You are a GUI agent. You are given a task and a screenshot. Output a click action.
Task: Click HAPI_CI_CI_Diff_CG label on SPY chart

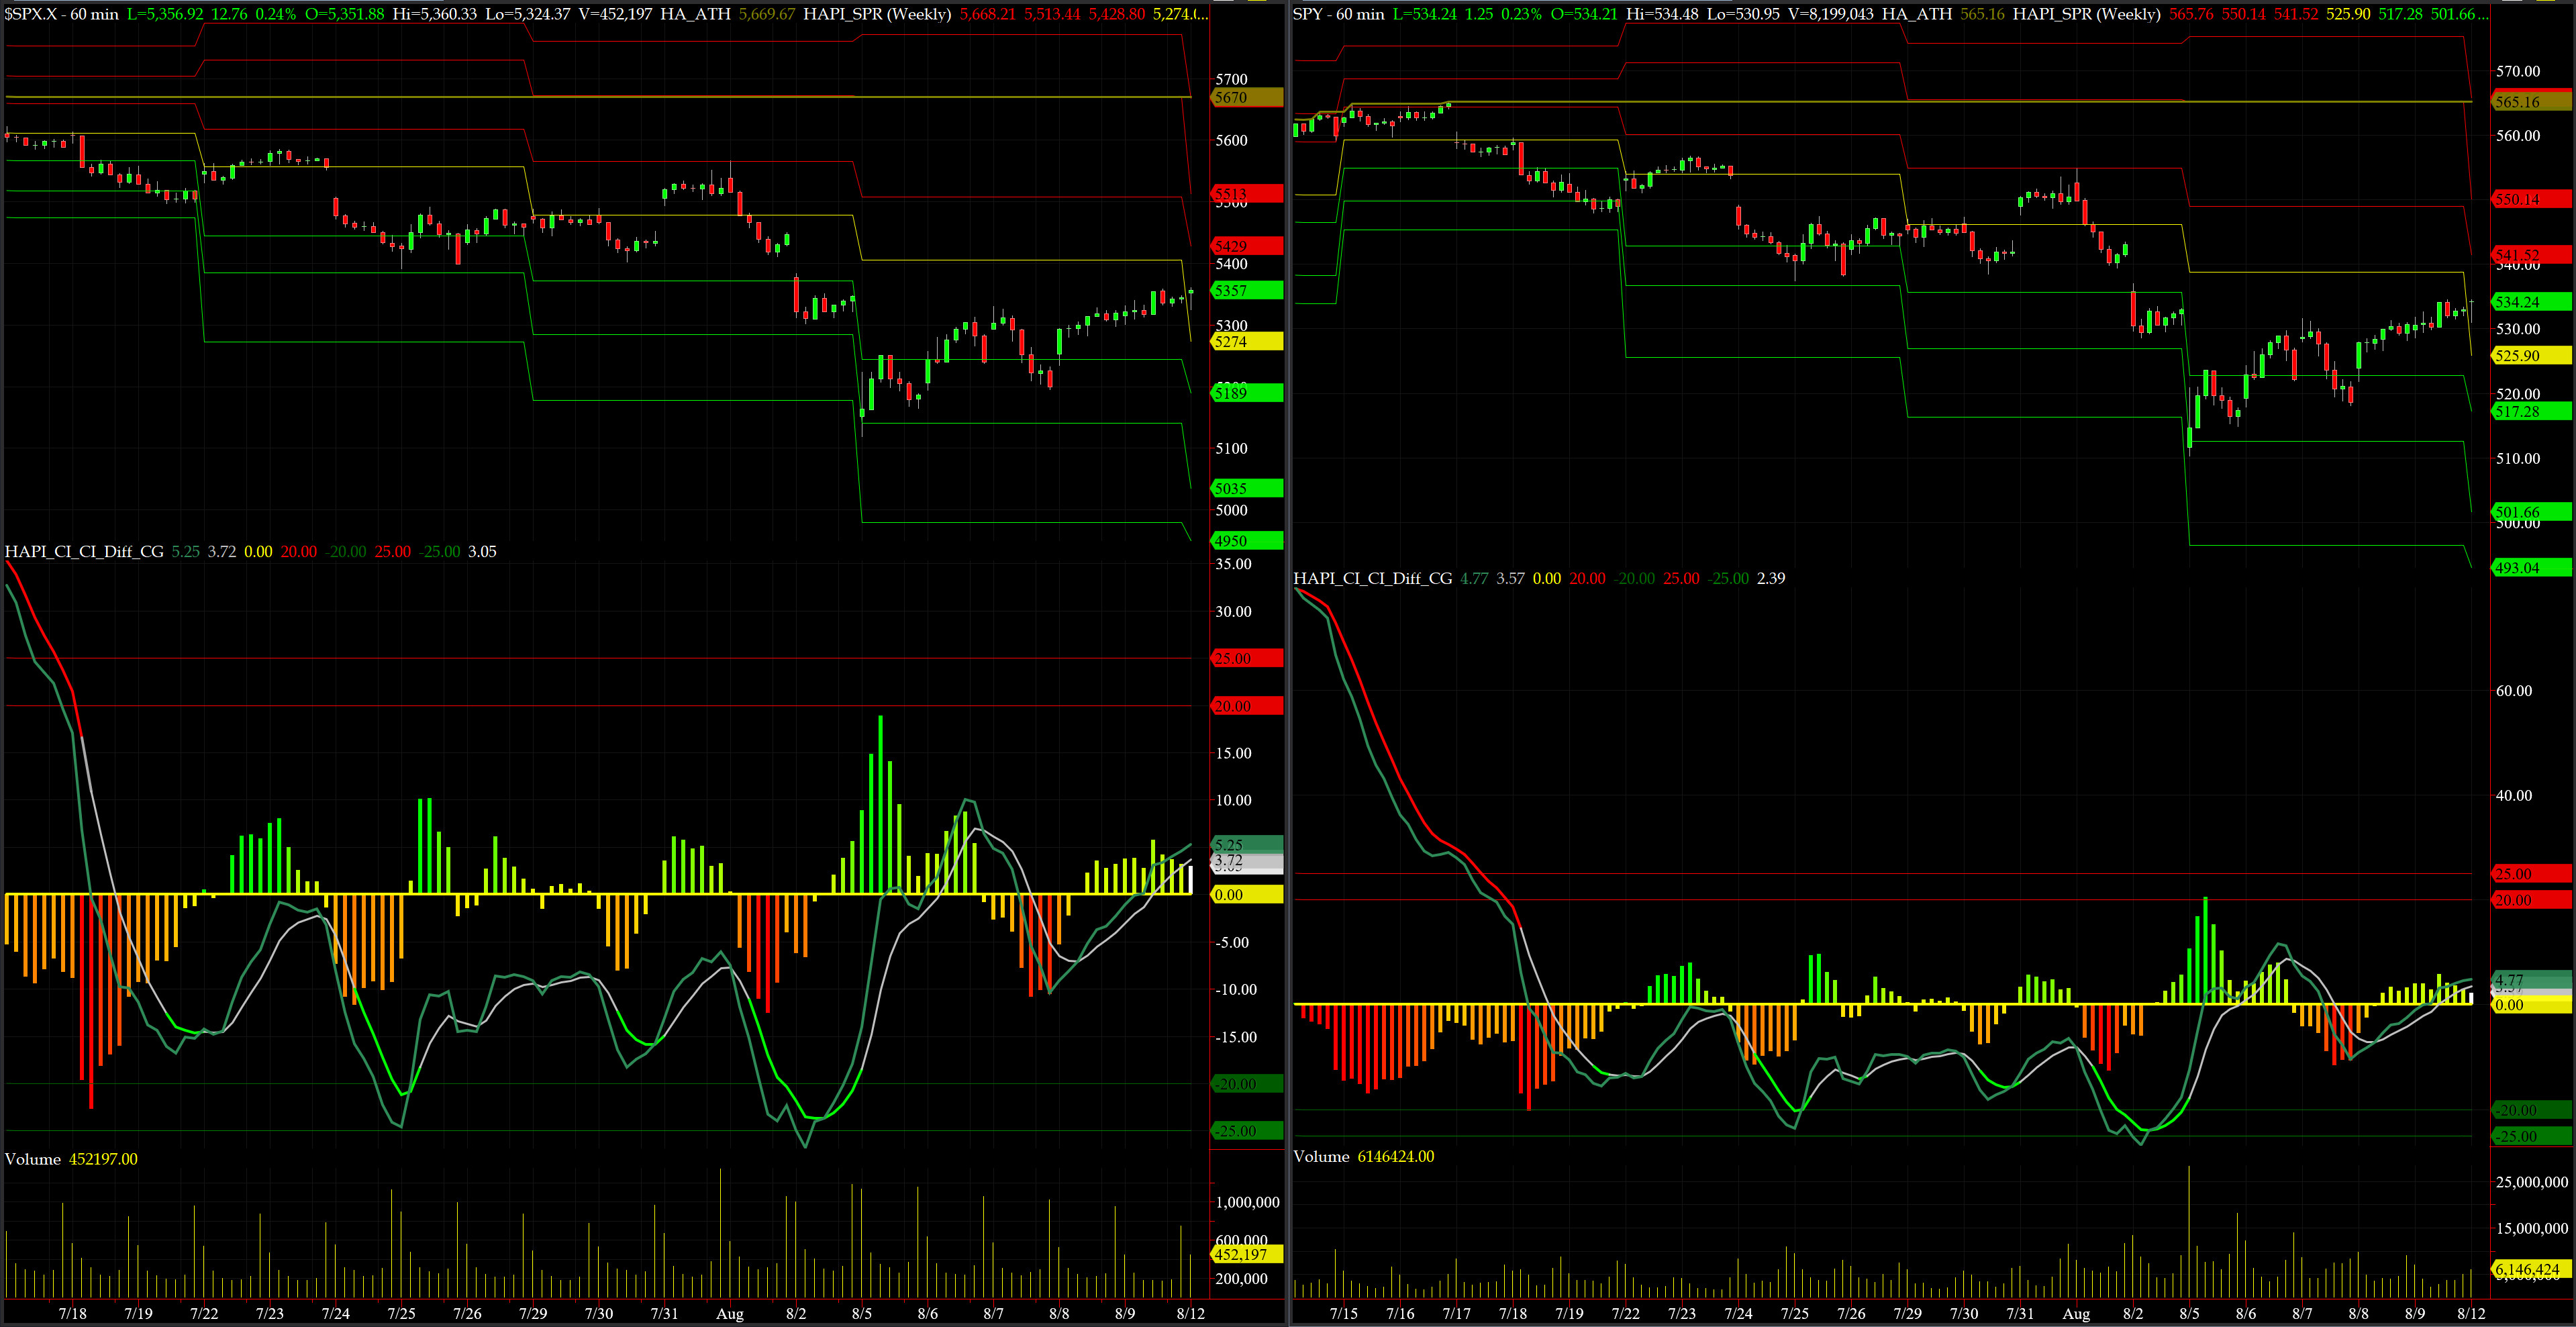tap(1372, 578)
